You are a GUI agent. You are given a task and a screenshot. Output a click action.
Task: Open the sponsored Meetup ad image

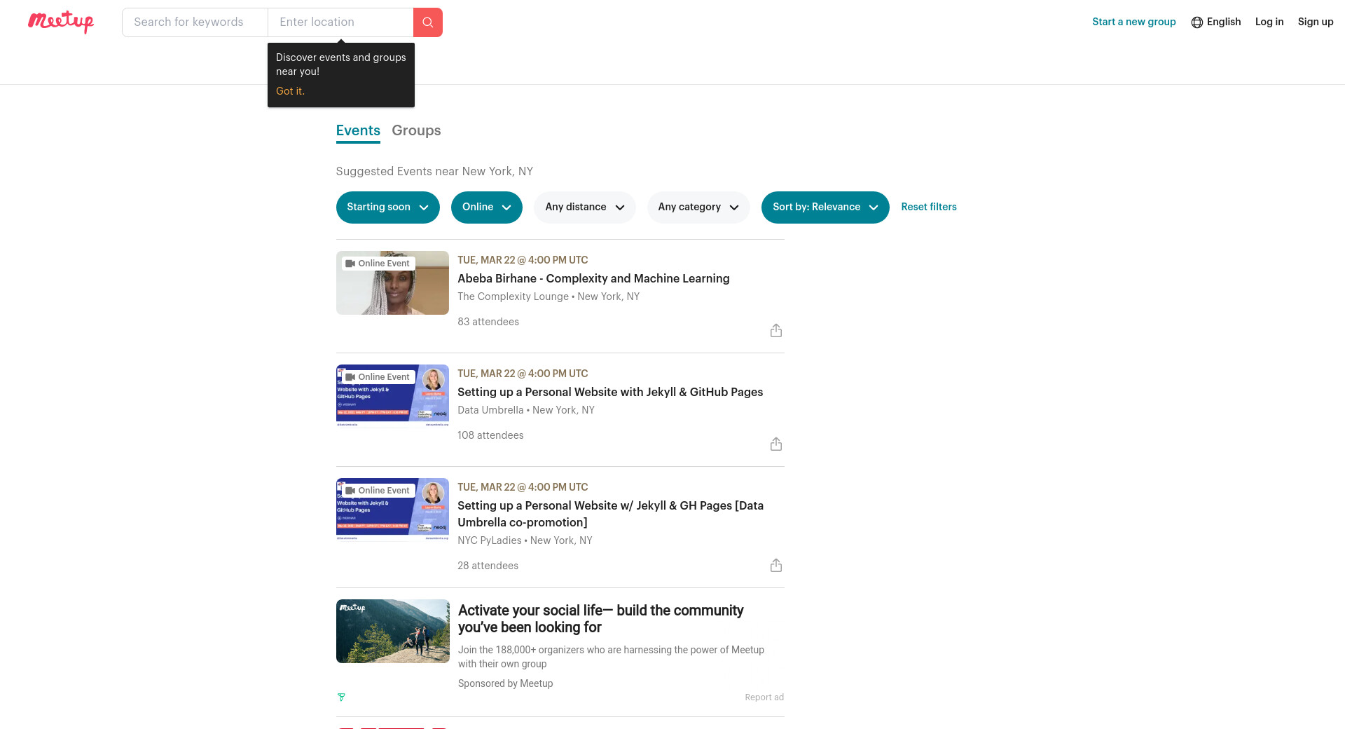(x=393, y=632)
